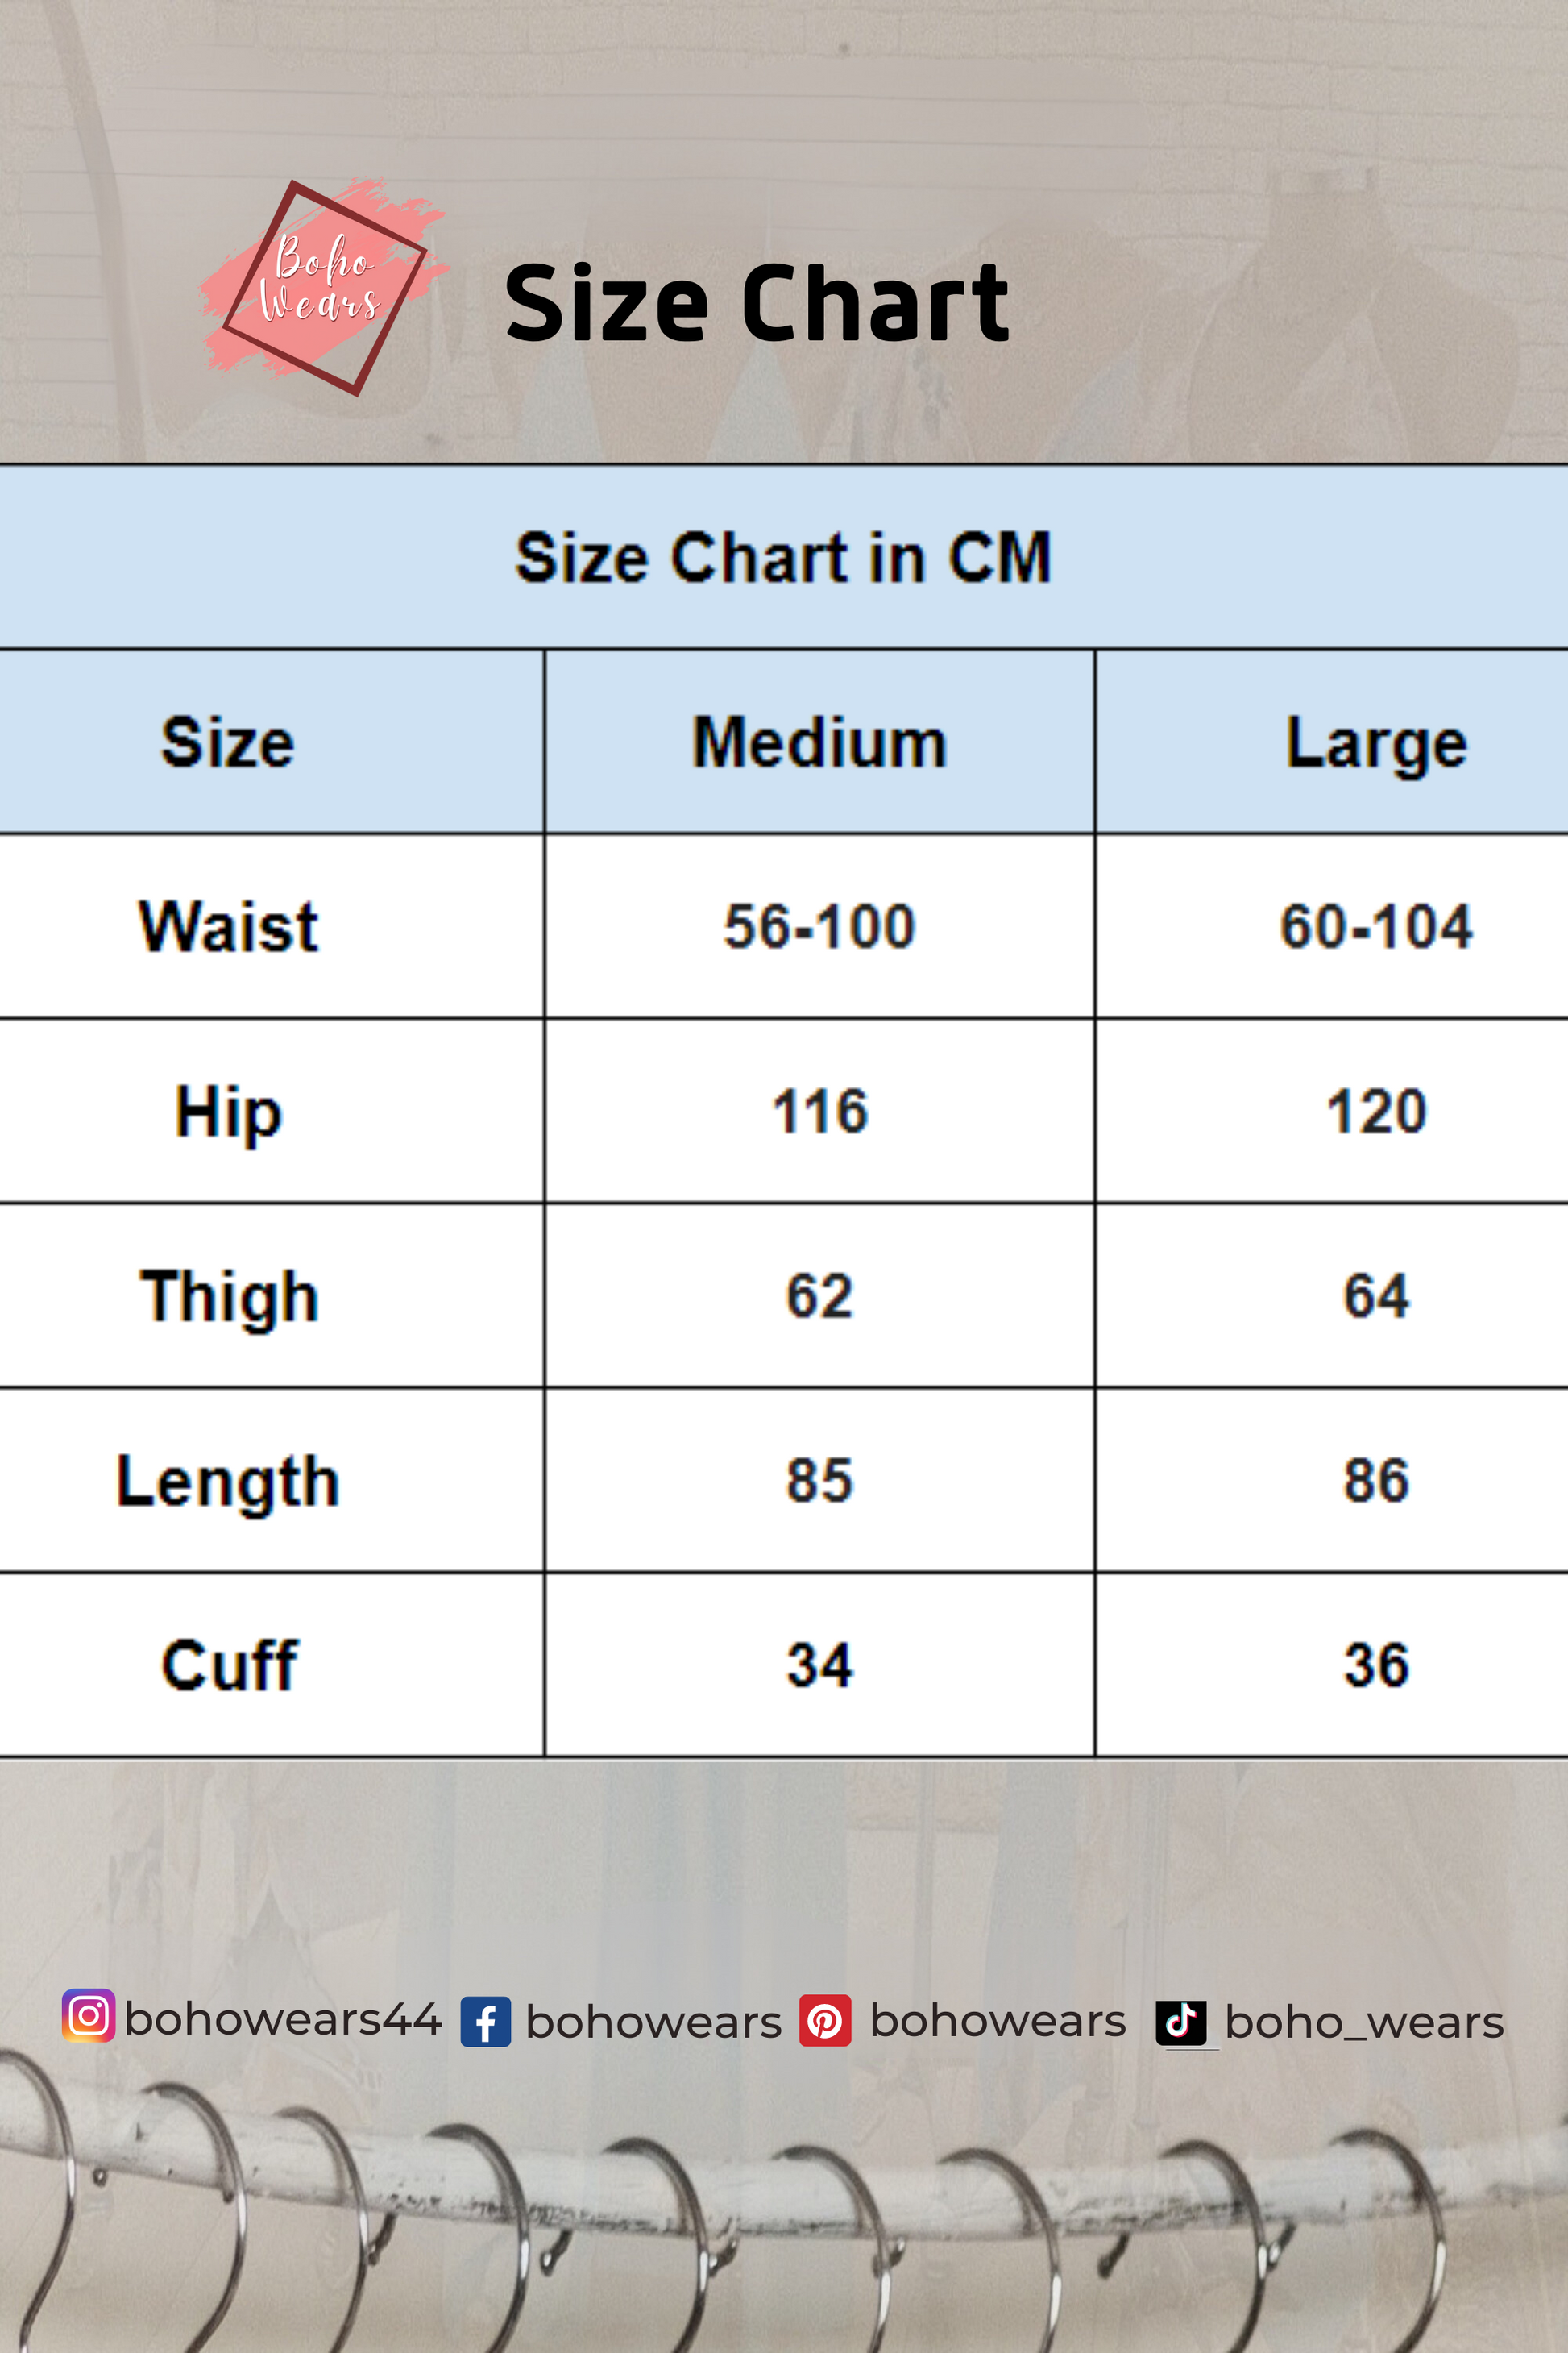Click the Medium waist value 56-100
This screenshot has width=1568, height=2353.
(819, 926)
